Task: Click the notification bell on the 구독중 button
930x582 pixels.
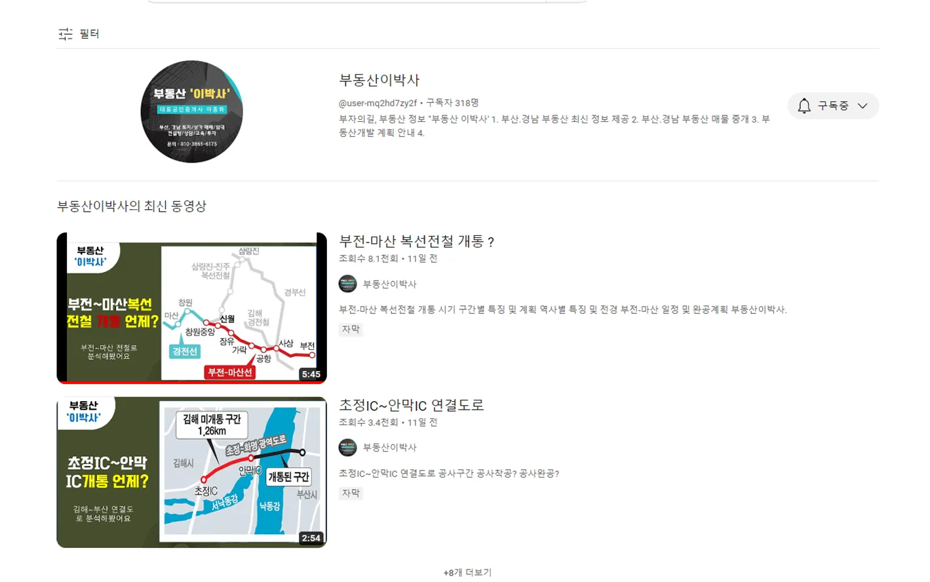Action: point(804,106)
